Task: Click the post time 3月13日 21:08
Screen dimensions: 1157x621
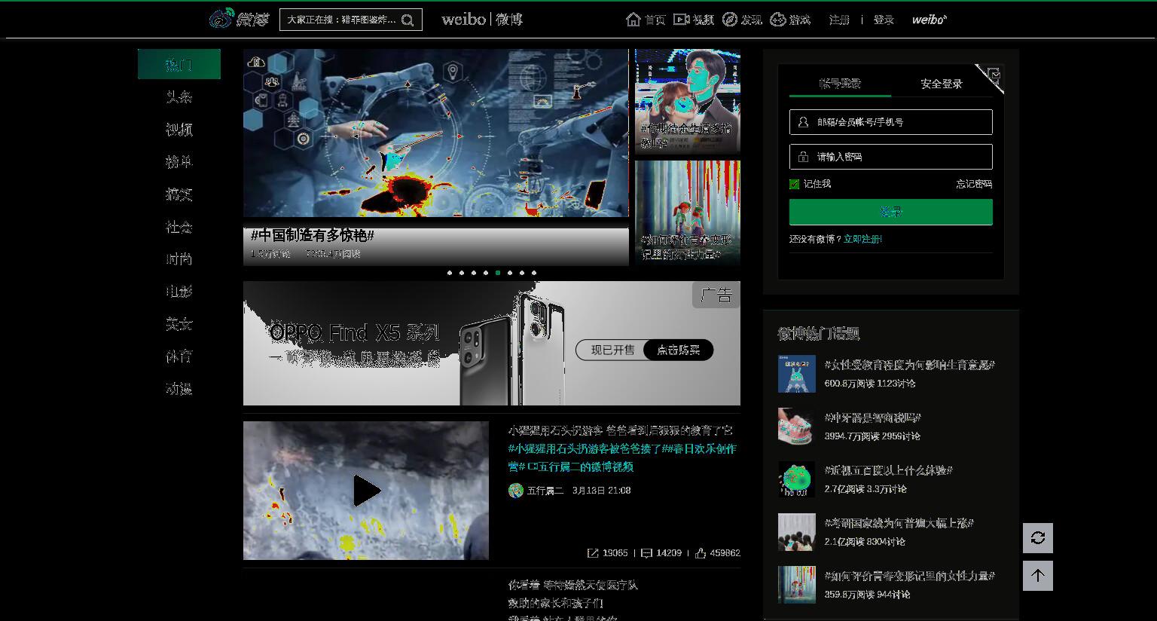Action: tap(601, 491)
